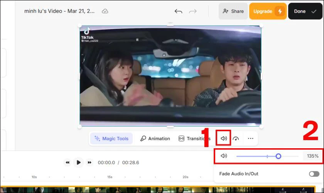This screenshot has height=193, width=324.
Task: Select the video clip strip in timeline
Action: [x=158, y=190]
